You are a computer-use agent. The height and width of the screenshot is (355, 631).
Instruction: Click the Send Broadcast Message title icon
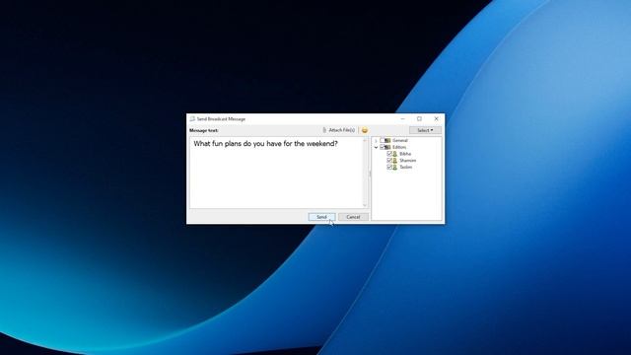(x=192, y=119)
